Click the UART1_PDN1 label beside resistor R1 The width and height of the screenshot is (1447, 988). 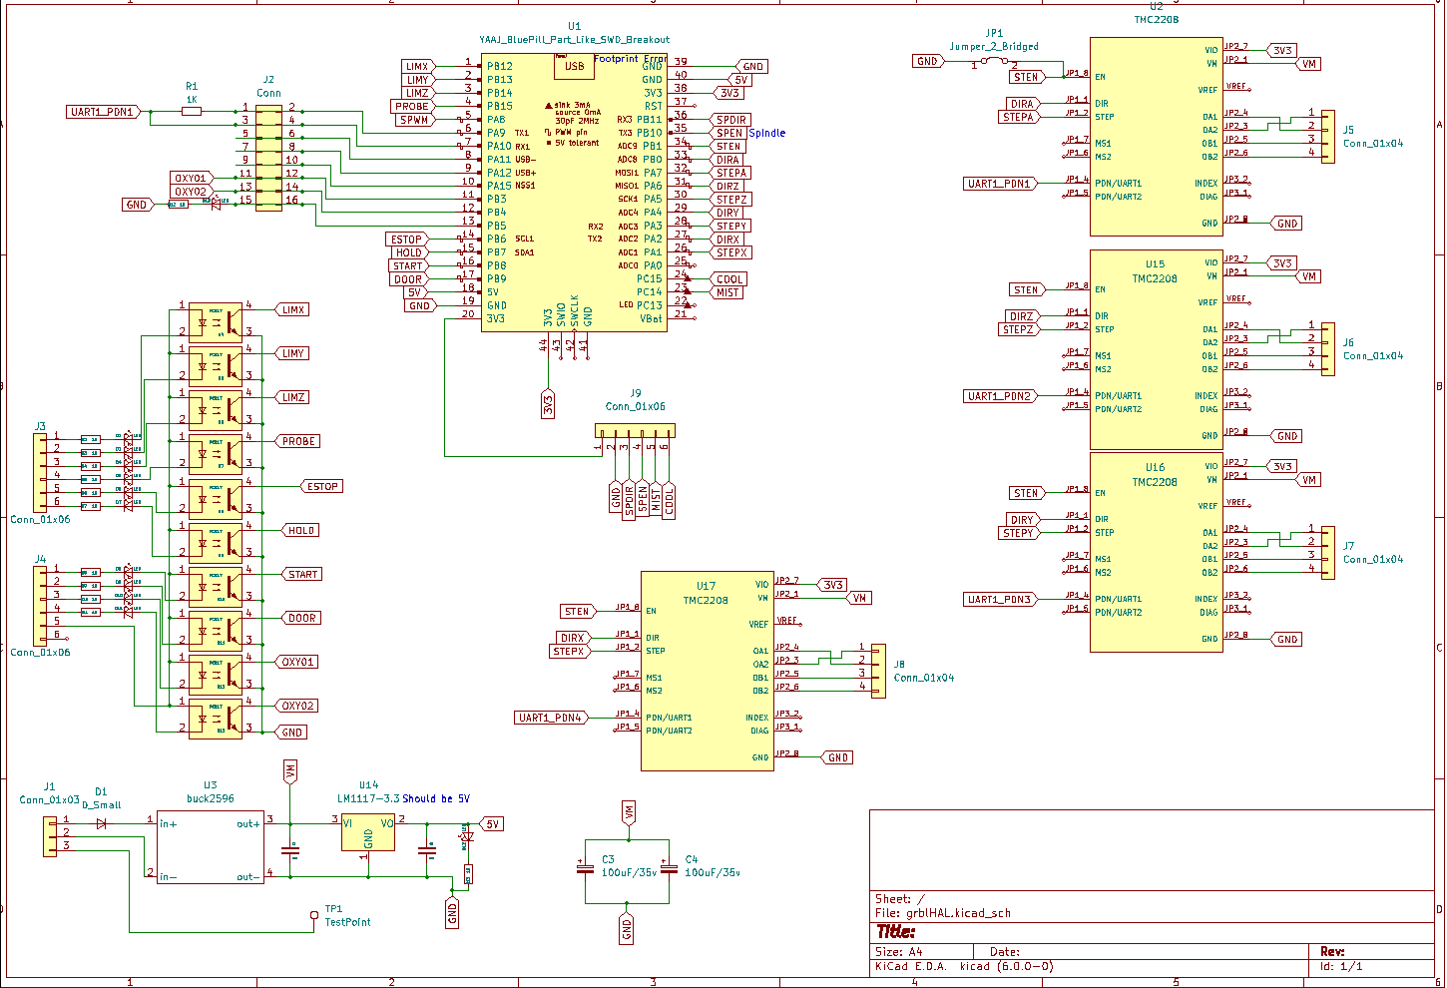pyautogui.click(x=105, y=112)
